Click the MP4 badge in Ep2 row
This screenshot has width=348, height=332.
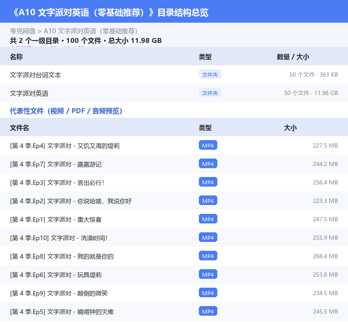208,200
